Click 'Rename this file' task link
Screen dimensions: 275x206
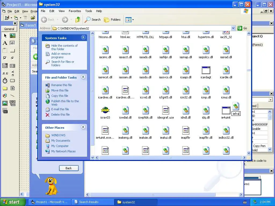[61, 85]
